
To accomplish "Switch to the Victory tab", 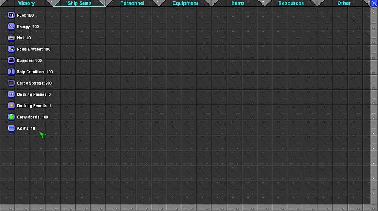I will [x=27, y=3].
